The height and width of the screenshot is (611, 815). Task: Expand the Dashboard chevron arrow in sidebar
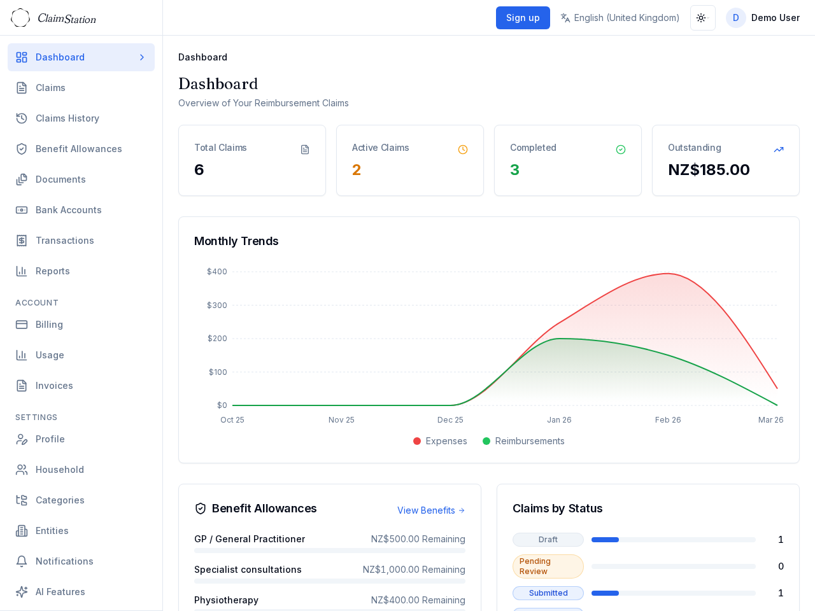pyautogui.click(x=142, y=57)
